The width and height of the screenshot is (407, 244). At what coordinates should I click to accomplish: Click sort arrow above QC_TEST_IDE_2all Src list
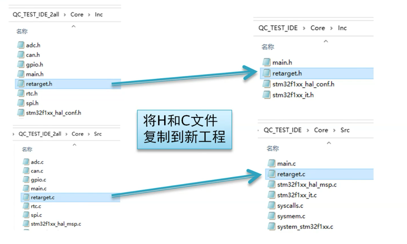tap(75, 144)
